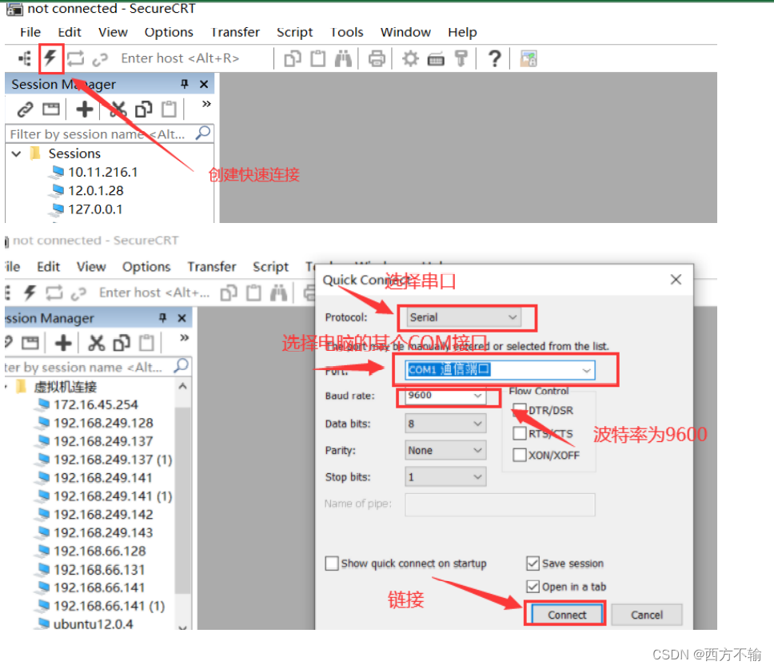
Task: Pin the top Session Manager panel
Action: 185,84
